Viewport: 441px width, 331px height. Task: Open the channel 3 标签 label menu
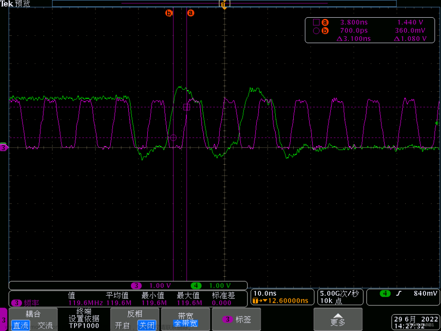[x=236, y=319]
